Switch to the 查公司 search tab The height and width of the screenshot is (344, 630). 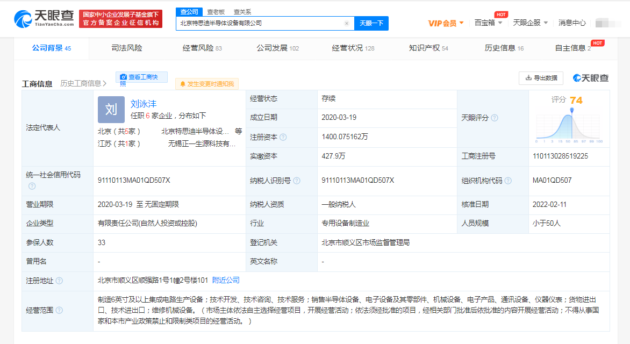tap(189, 12)
